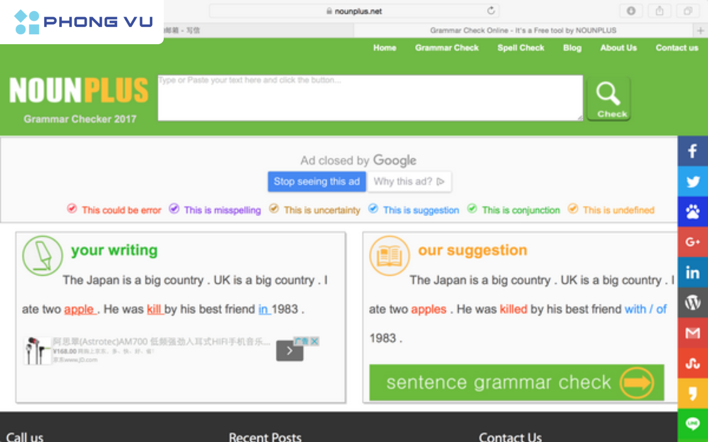Image resolution: width=708 pixels, height=442 pixels.
Task: Open Safari share button
Action: click(x=659, y=11)
